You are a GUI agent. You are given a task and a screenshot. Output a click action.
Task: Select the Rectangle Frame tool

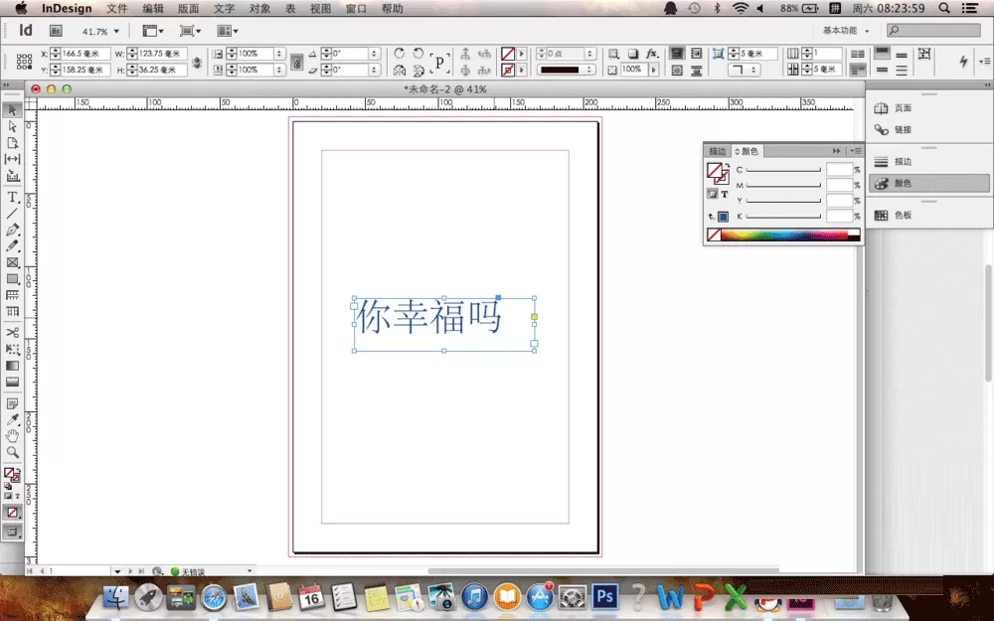(12, 262)
